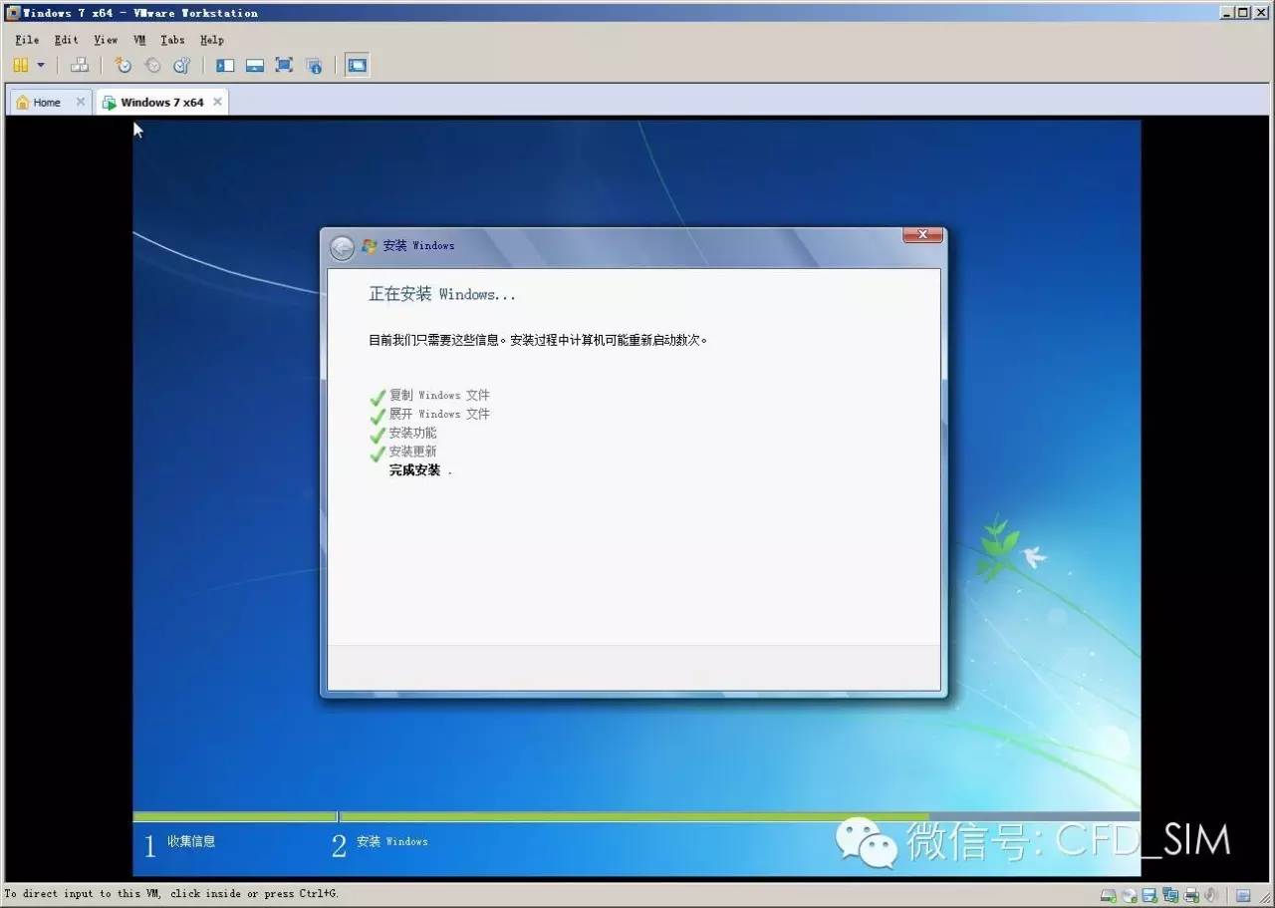Open the Tabs menu
The width and height of the screenshot is (1275, 908).
coord(172,40)
